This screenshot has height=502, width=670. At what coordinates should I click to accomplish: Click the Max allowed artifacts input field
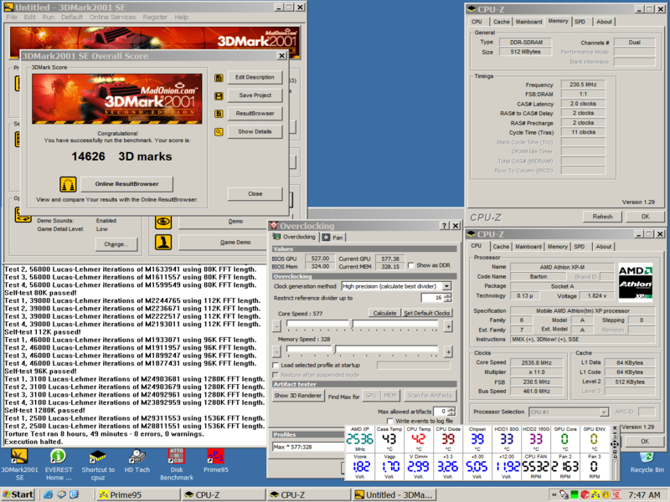[439, 412]
